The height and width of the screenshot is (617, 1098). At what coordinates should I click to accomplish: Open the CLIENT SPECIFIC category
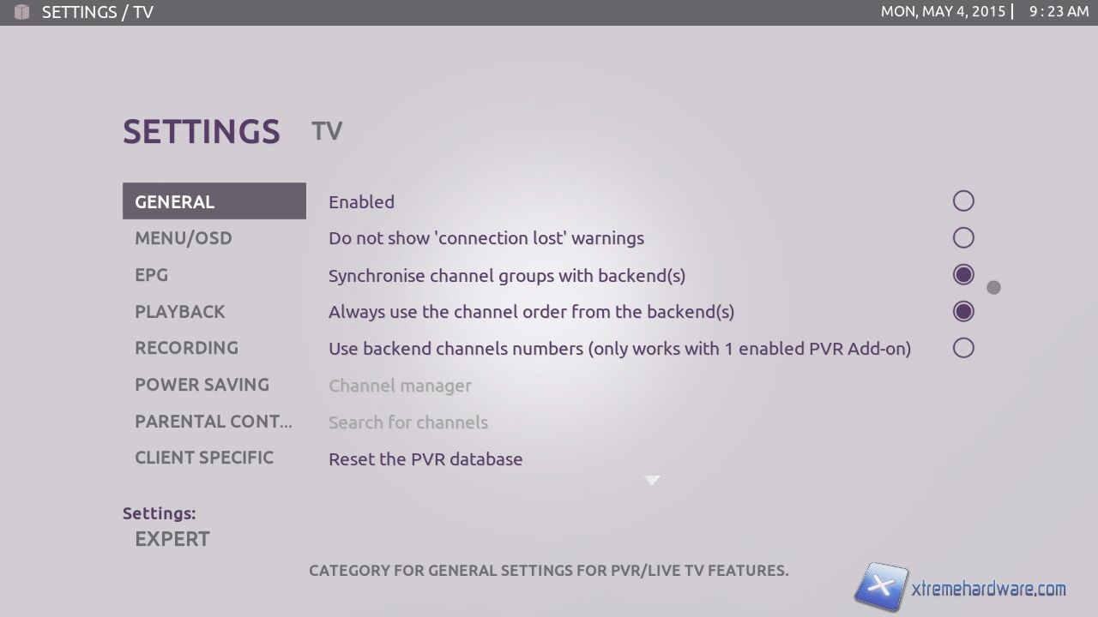tap(204, 458)
